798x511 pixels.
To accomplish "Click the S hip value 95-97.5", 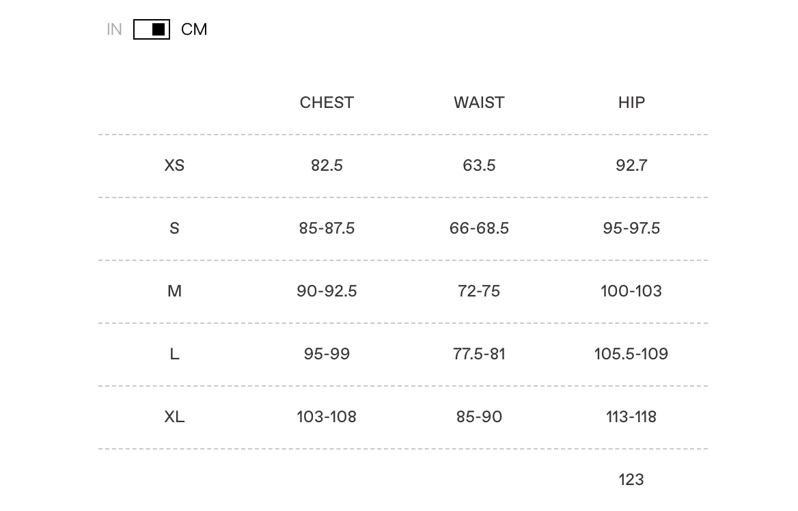I will (631, 228).
